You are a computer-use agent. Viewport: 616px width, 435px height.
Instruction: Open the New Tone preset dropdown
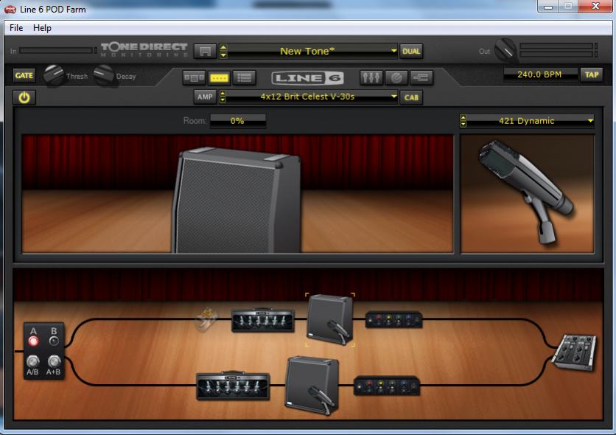[393, 51]
